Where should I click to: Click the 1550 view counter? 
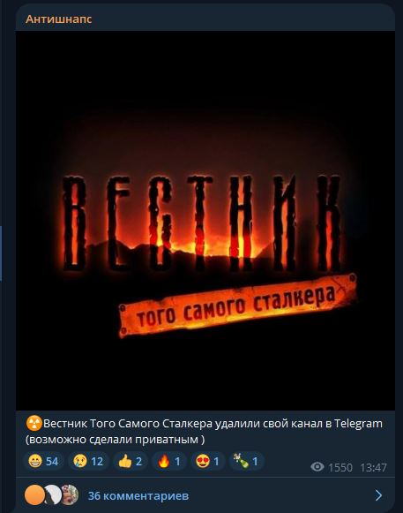tap(340, 467)
